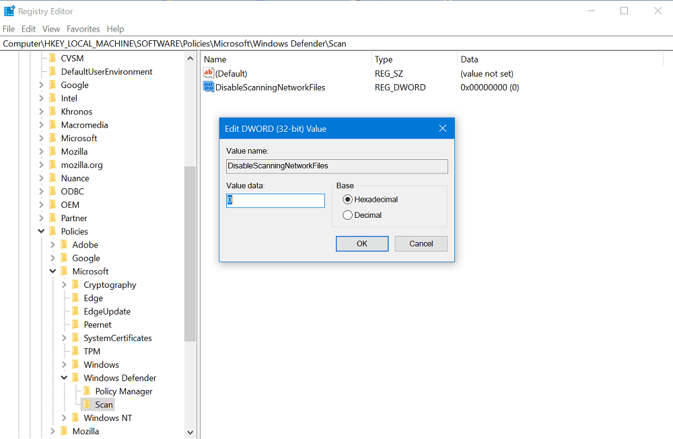Expand the Partner tree node

click(41, 218)
